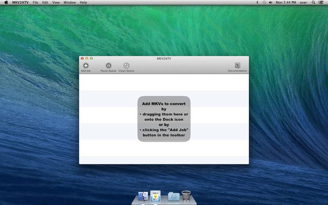Open Notification Center list icon
This screenshot has width=328, height=205.
321,2
